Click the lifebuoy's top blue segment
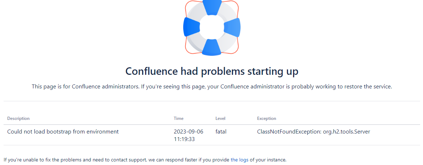The width and height of the screenshot is (423, 165). pyautogui.click(x=212, y=6)
